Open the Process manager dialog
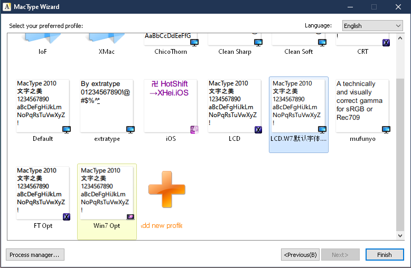Screen dimensions: 411x268 coord(35,255)
